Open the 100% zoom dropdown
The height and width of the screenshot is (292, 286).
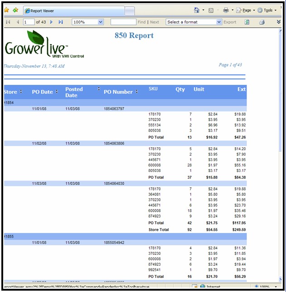tap(101, 22)
